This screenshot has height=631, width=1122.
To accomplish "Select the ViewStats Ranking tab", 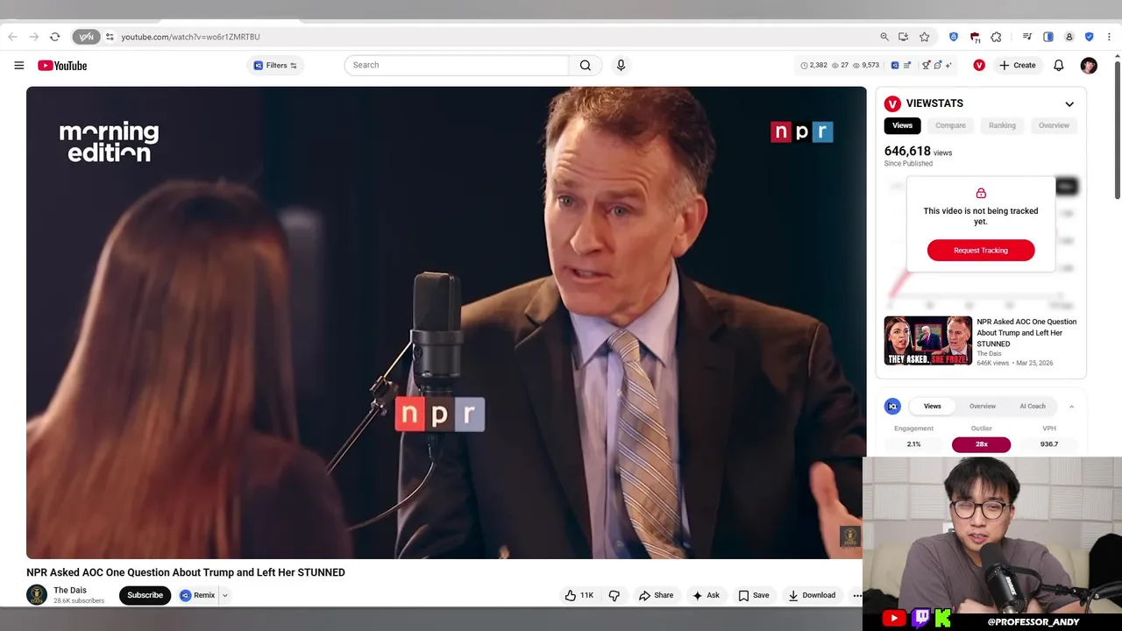I will (1002, 125).
